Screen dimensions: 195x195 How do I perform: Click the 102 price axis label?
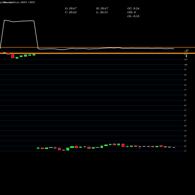tap(186, 65)
